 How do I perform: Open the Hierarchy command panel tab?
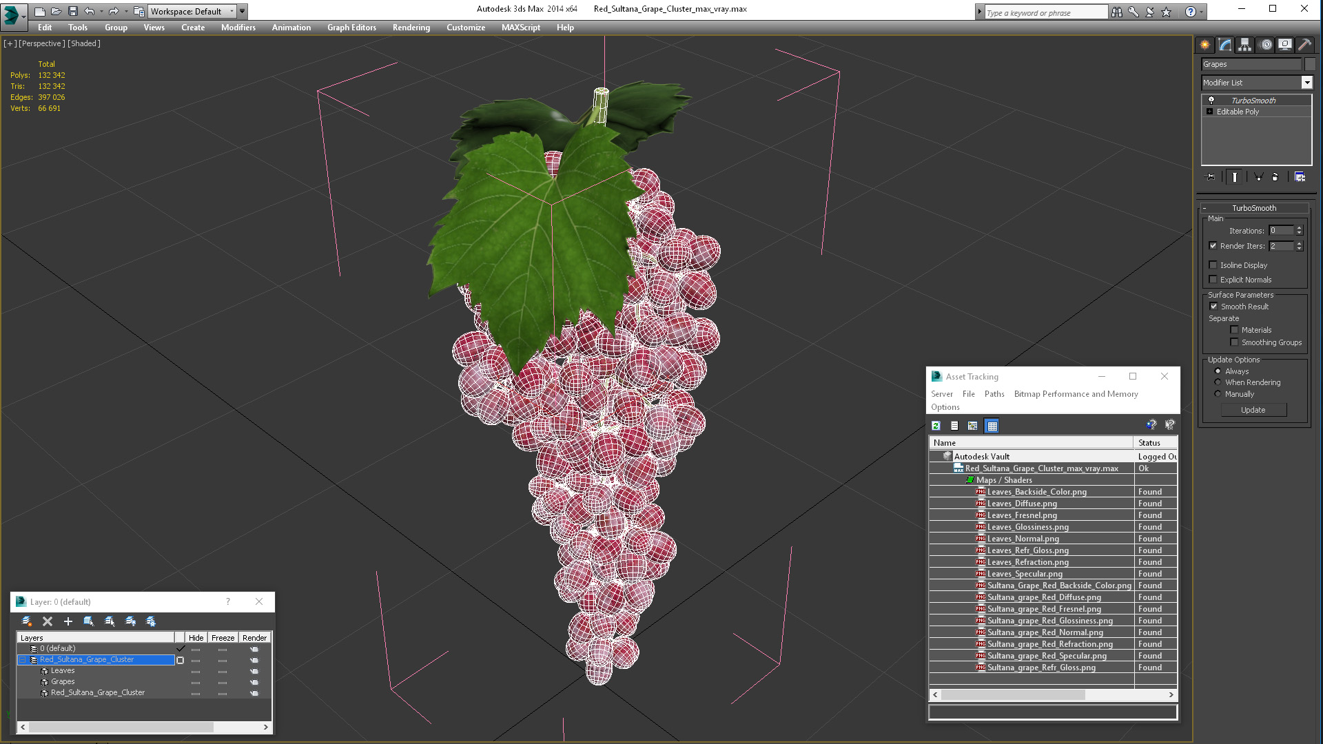click(1244, 45)
